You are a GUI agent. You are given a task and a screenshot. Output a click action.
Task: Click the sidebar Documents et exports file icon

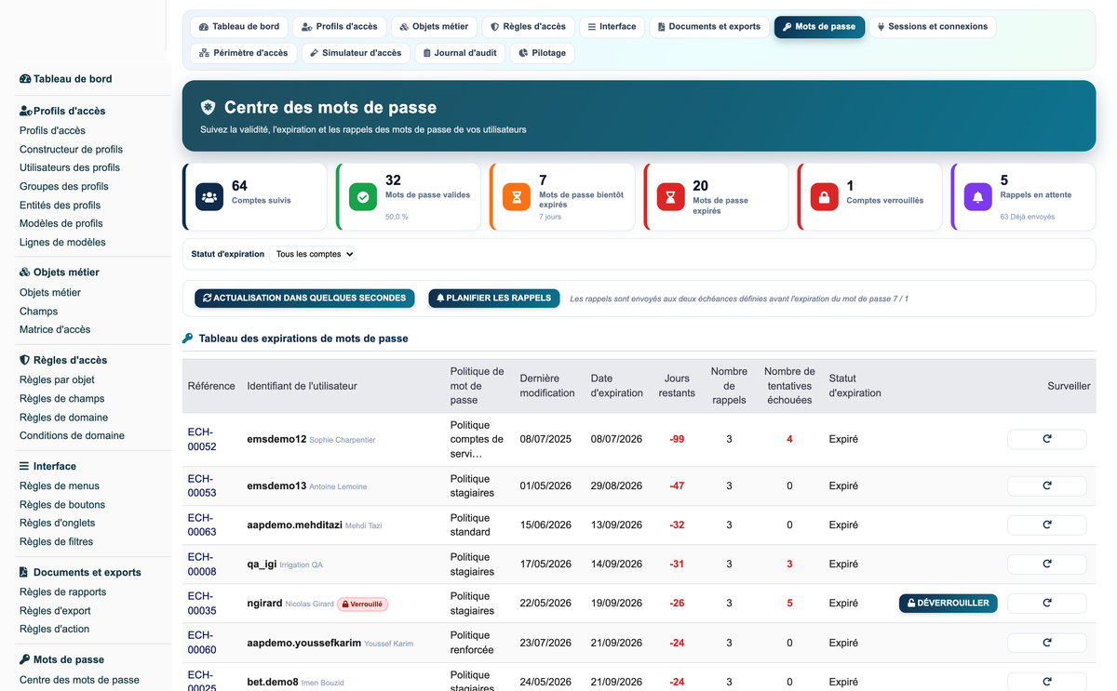pos(24,572)
